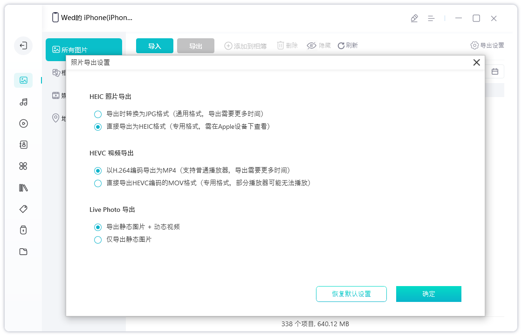Close the 照片导出设置 dialog
Viewport: 522px width, 336px height.
(x=477, y=62)
